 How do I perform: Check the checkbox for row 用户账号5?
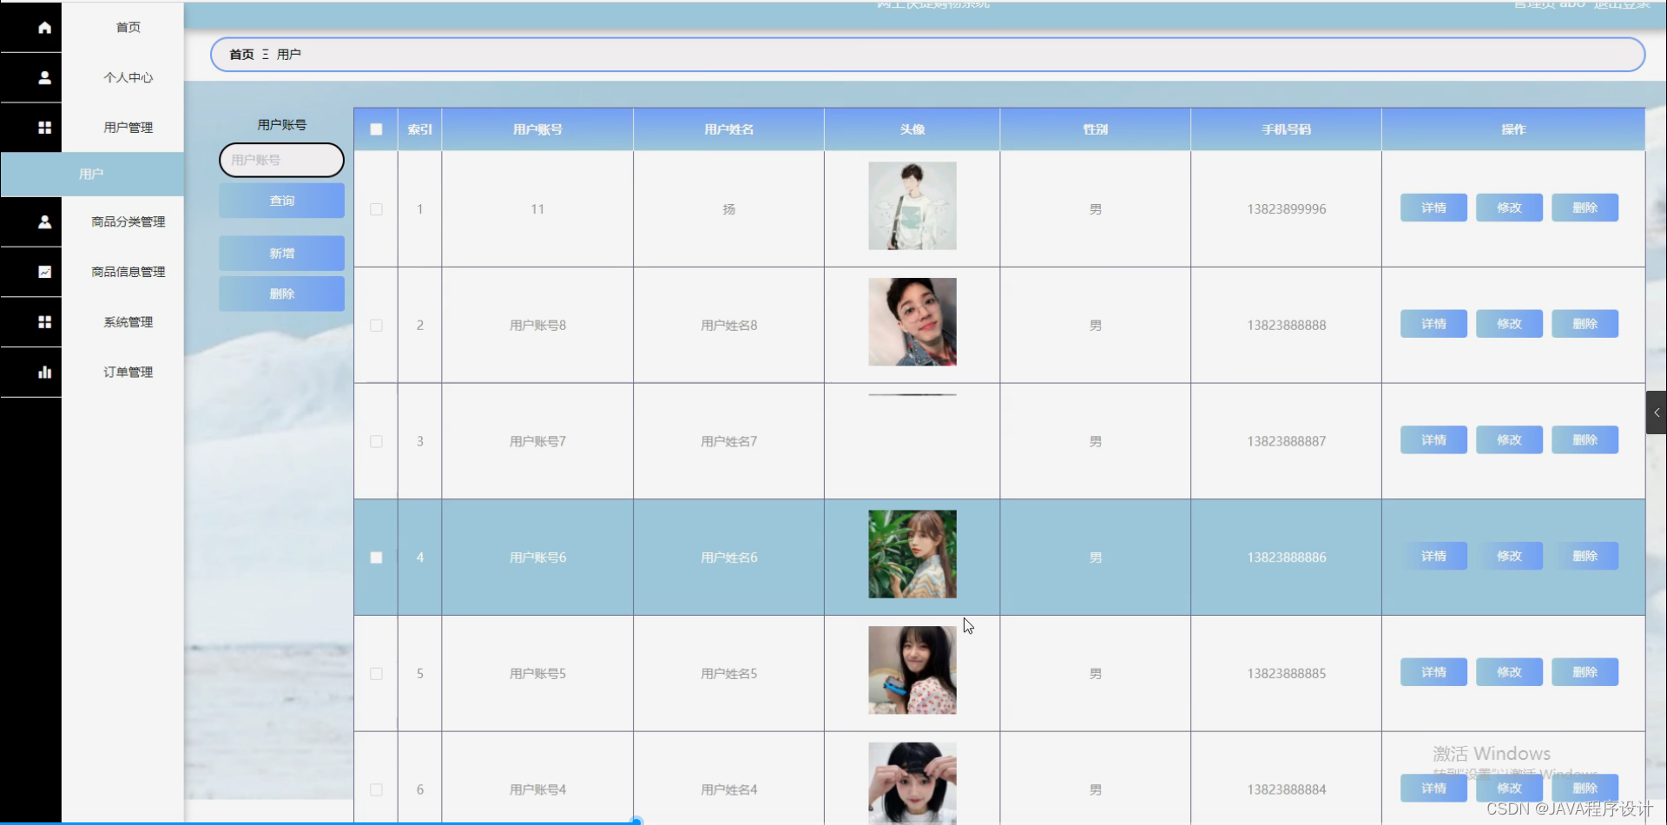tap(376, 674)
